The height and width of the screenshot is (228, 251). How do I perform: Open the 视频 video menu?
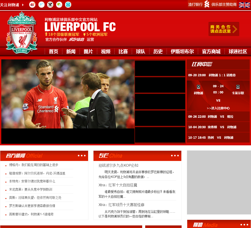coord(106,51)
